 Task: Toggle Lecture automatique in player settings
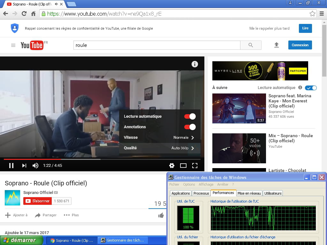click(190, 116)
